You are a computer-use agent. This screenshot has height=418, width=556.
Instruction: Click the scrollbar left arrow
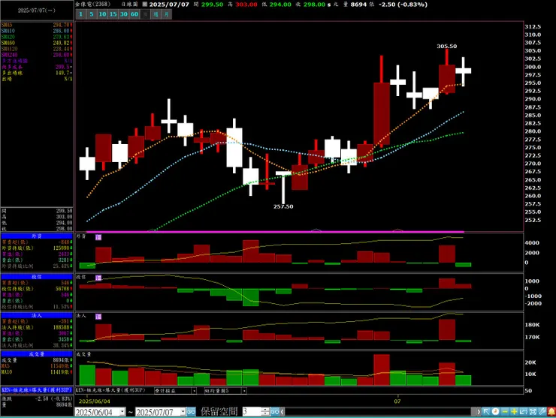[x=283, y=412]
